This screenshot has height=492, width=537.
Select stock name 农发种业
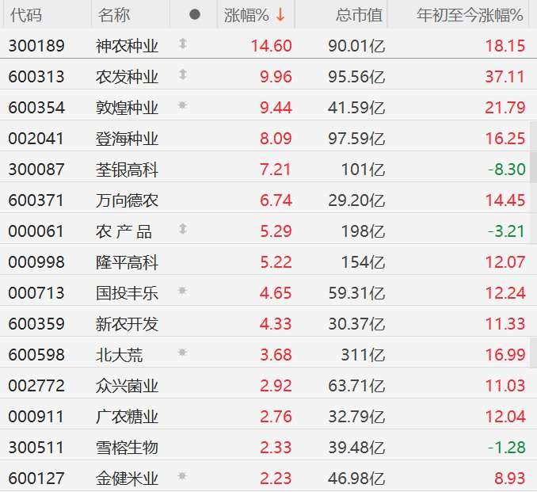[127, 77]
